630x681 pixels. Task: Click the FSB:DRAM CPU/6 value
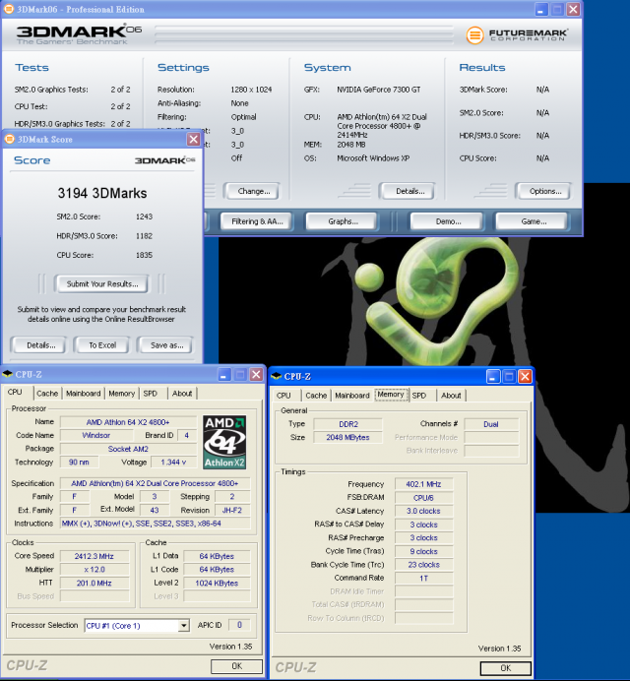coord(423,498)
